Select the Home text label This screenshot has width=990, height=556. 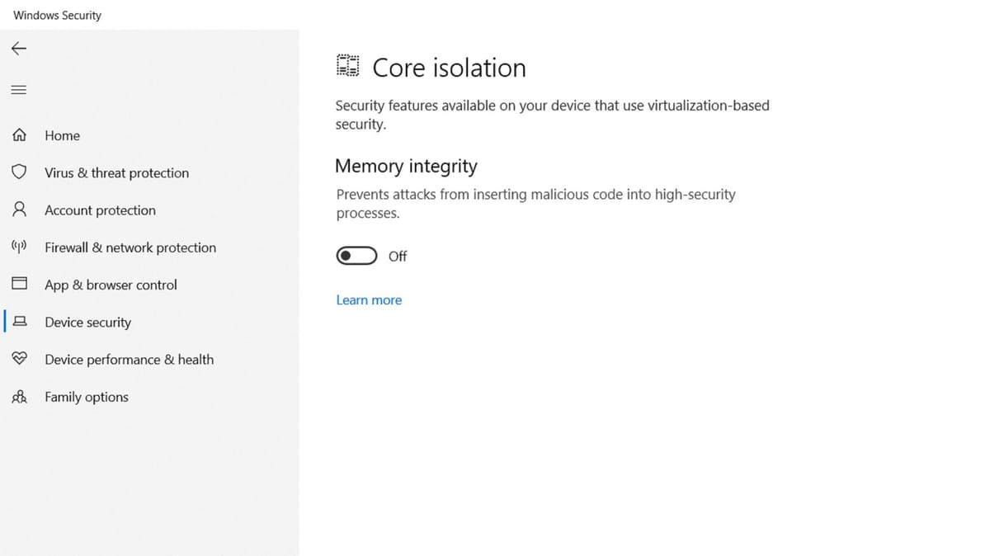[62, 135]
